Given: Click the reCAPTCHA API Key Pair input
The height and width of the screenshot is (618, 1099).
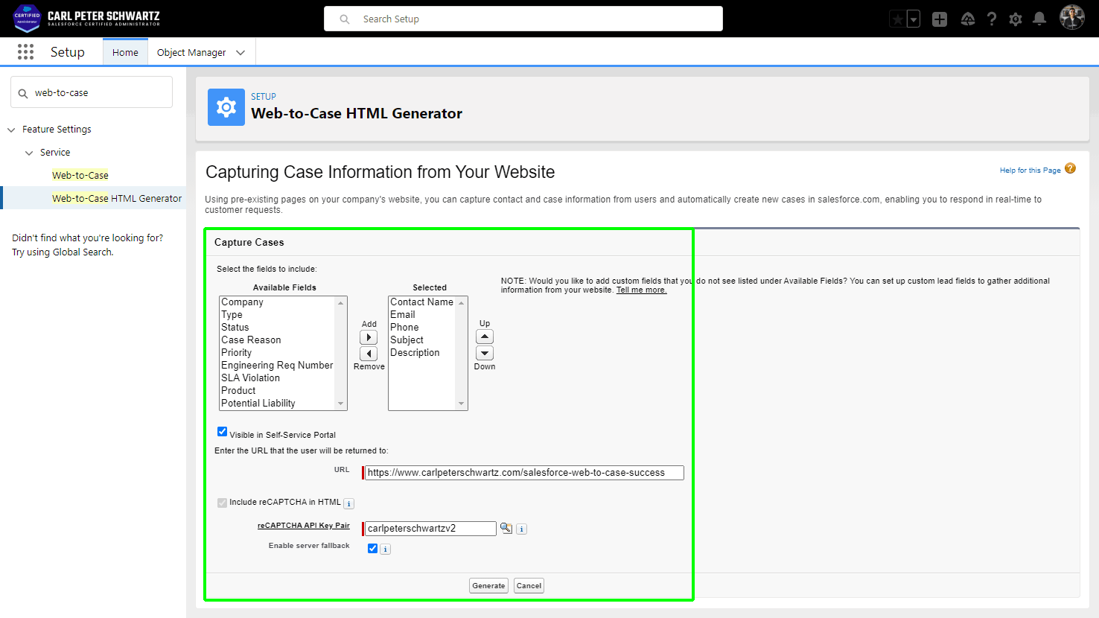Looking at the screenshot, I should pyautogui.click(x=430, y=529).
